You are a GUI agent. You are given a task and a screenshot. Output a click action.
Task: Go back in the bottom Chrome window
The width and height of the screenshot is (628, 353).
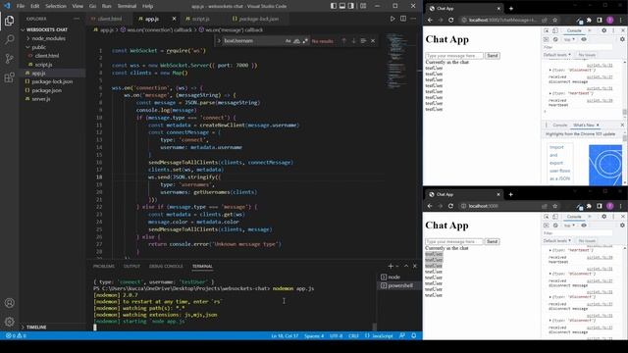pyautogui.click(x=430, y=206)
